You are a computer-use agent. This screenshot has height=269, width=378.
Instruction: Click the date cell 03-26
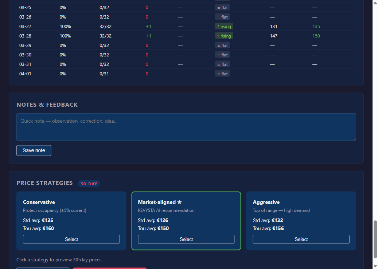(25, 17)
